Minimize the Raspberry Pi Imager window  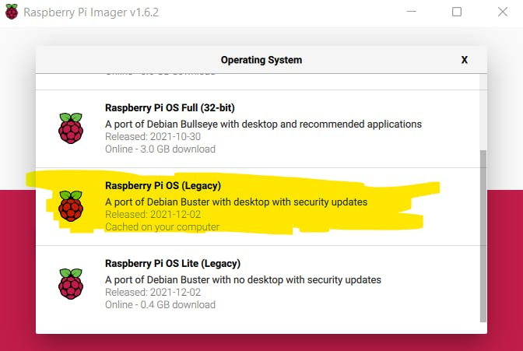coord(415,12)
